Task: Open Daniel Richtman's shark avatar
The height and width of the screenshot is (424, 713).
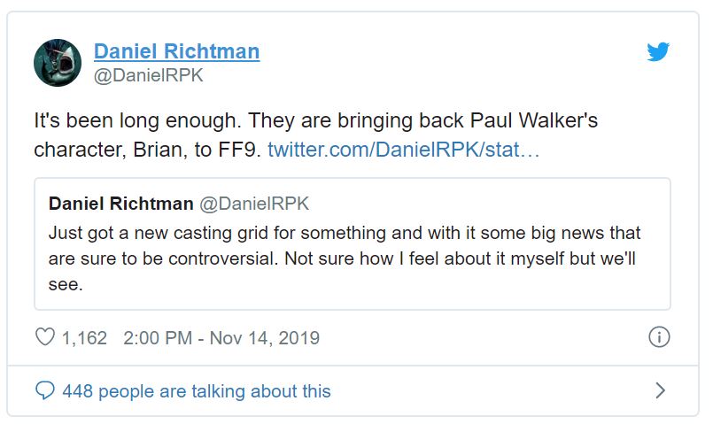Action: [58, 62]
